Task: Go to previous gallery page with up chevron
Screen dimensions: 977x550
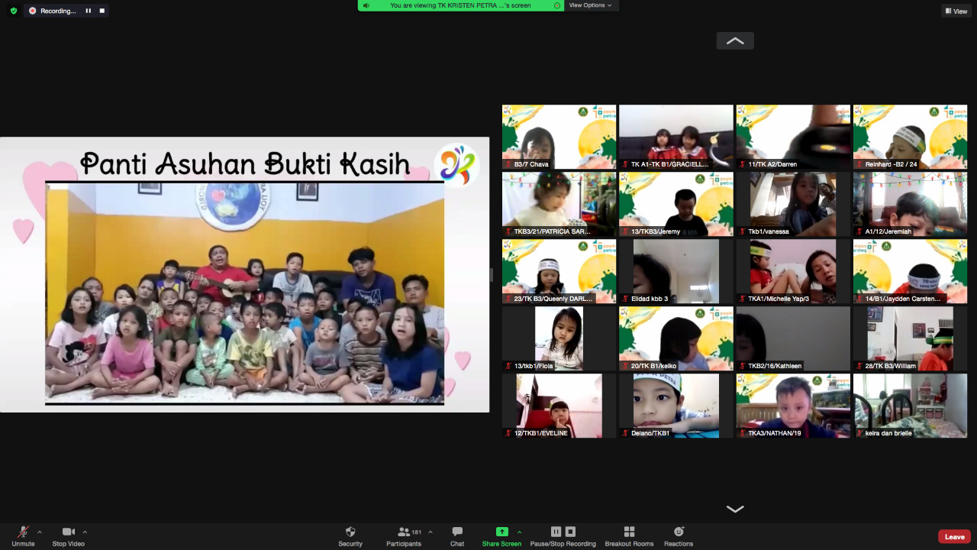Action: (735, 41)
